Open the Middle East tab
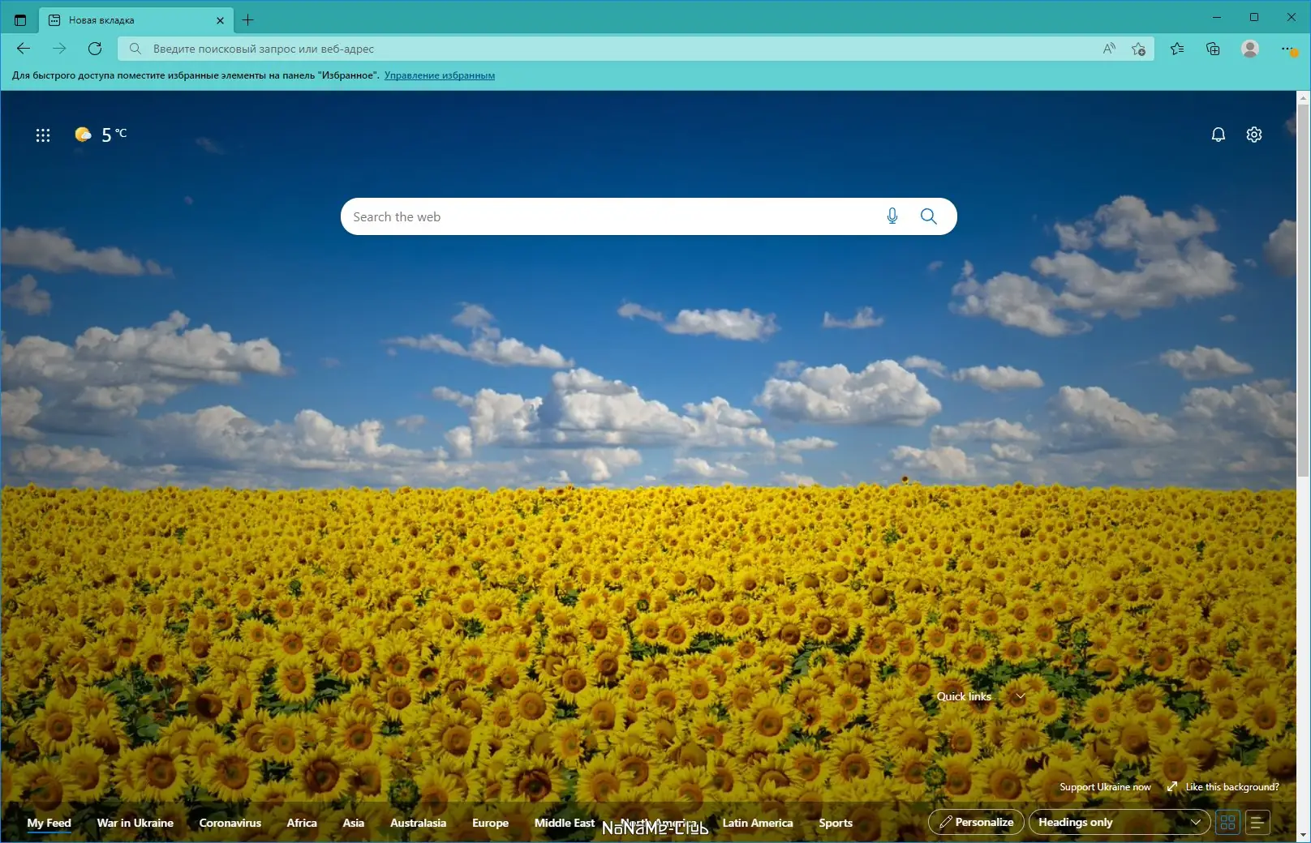The width and height of the screenshot is (1311, 843). [565, 823]
